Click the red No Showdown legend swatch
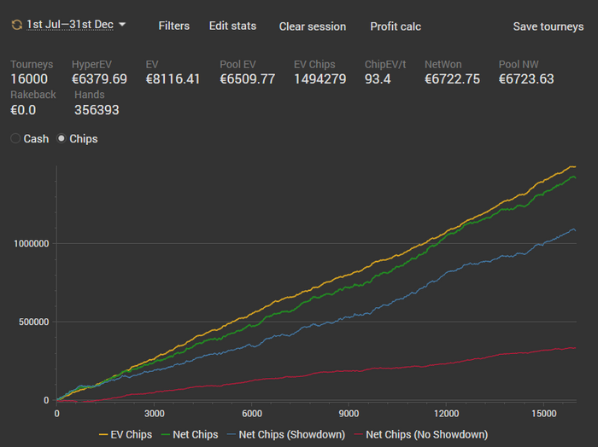The image size is (598, 447). (x=359, y=434)
